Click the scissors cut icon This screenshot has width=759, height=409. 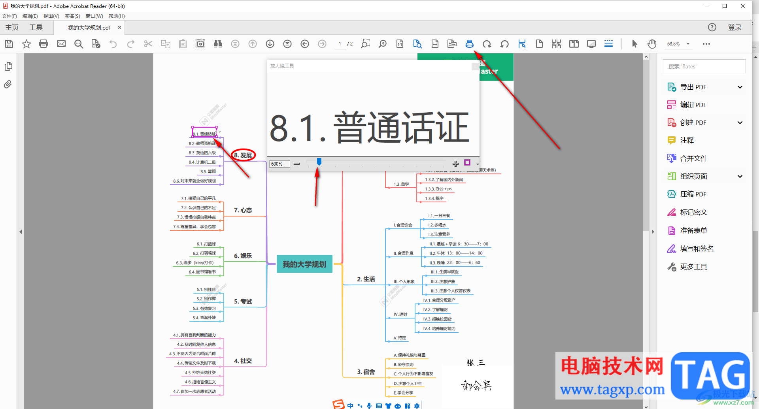(x=148, y=44)
